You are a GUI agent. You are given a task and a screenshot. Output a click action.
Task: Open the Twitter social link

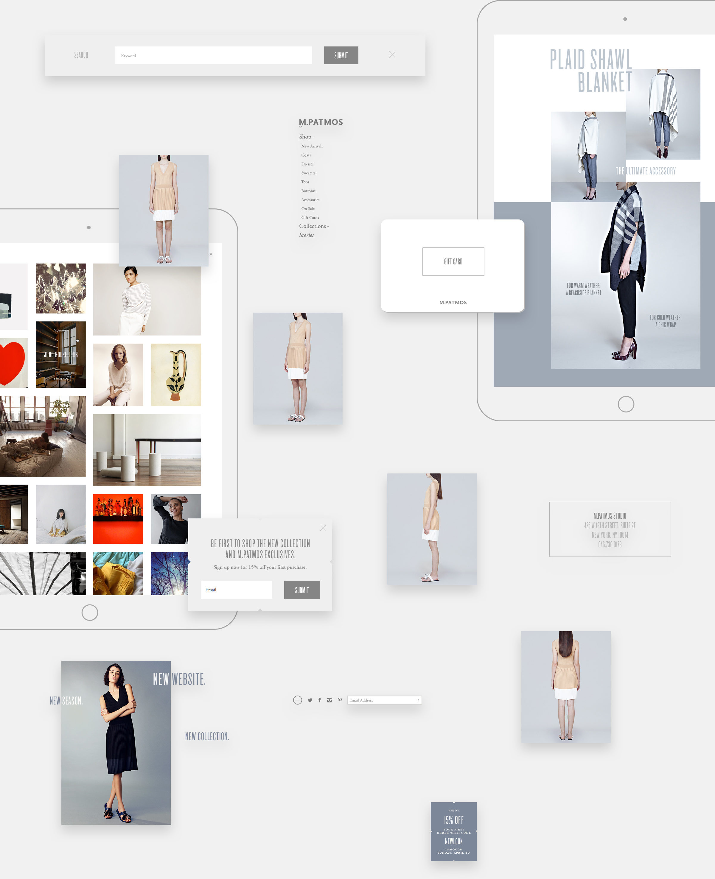(310, 700)
